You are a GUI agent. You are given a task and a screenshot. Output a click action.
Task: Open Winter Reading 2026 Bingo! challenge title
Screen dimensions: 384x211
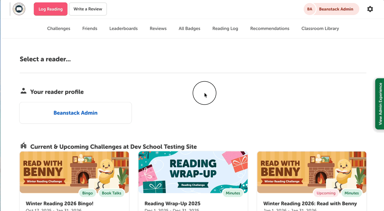60,203
